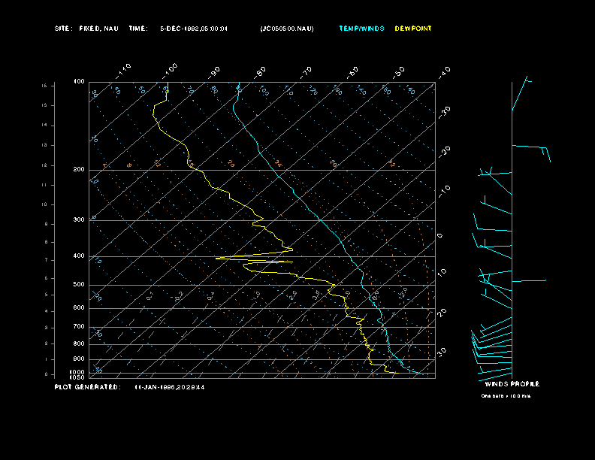
Task: Click the 9 km height axis tick label
Action: point(47,224)
